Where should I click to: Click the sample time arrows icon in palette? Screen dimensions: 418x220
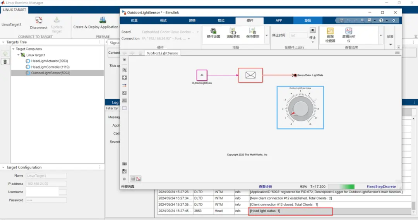[125, 85]
